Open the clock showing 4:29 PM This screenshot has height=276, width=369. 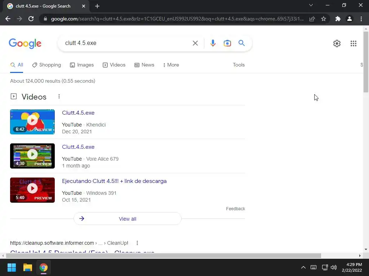(x=352, y=267)
